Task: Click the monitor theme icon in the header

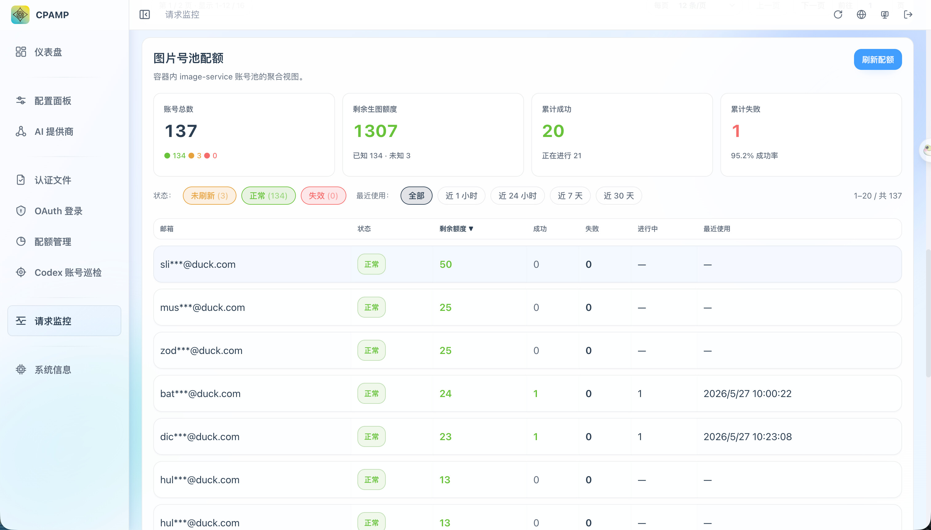Action: click(x=885, y=14)
